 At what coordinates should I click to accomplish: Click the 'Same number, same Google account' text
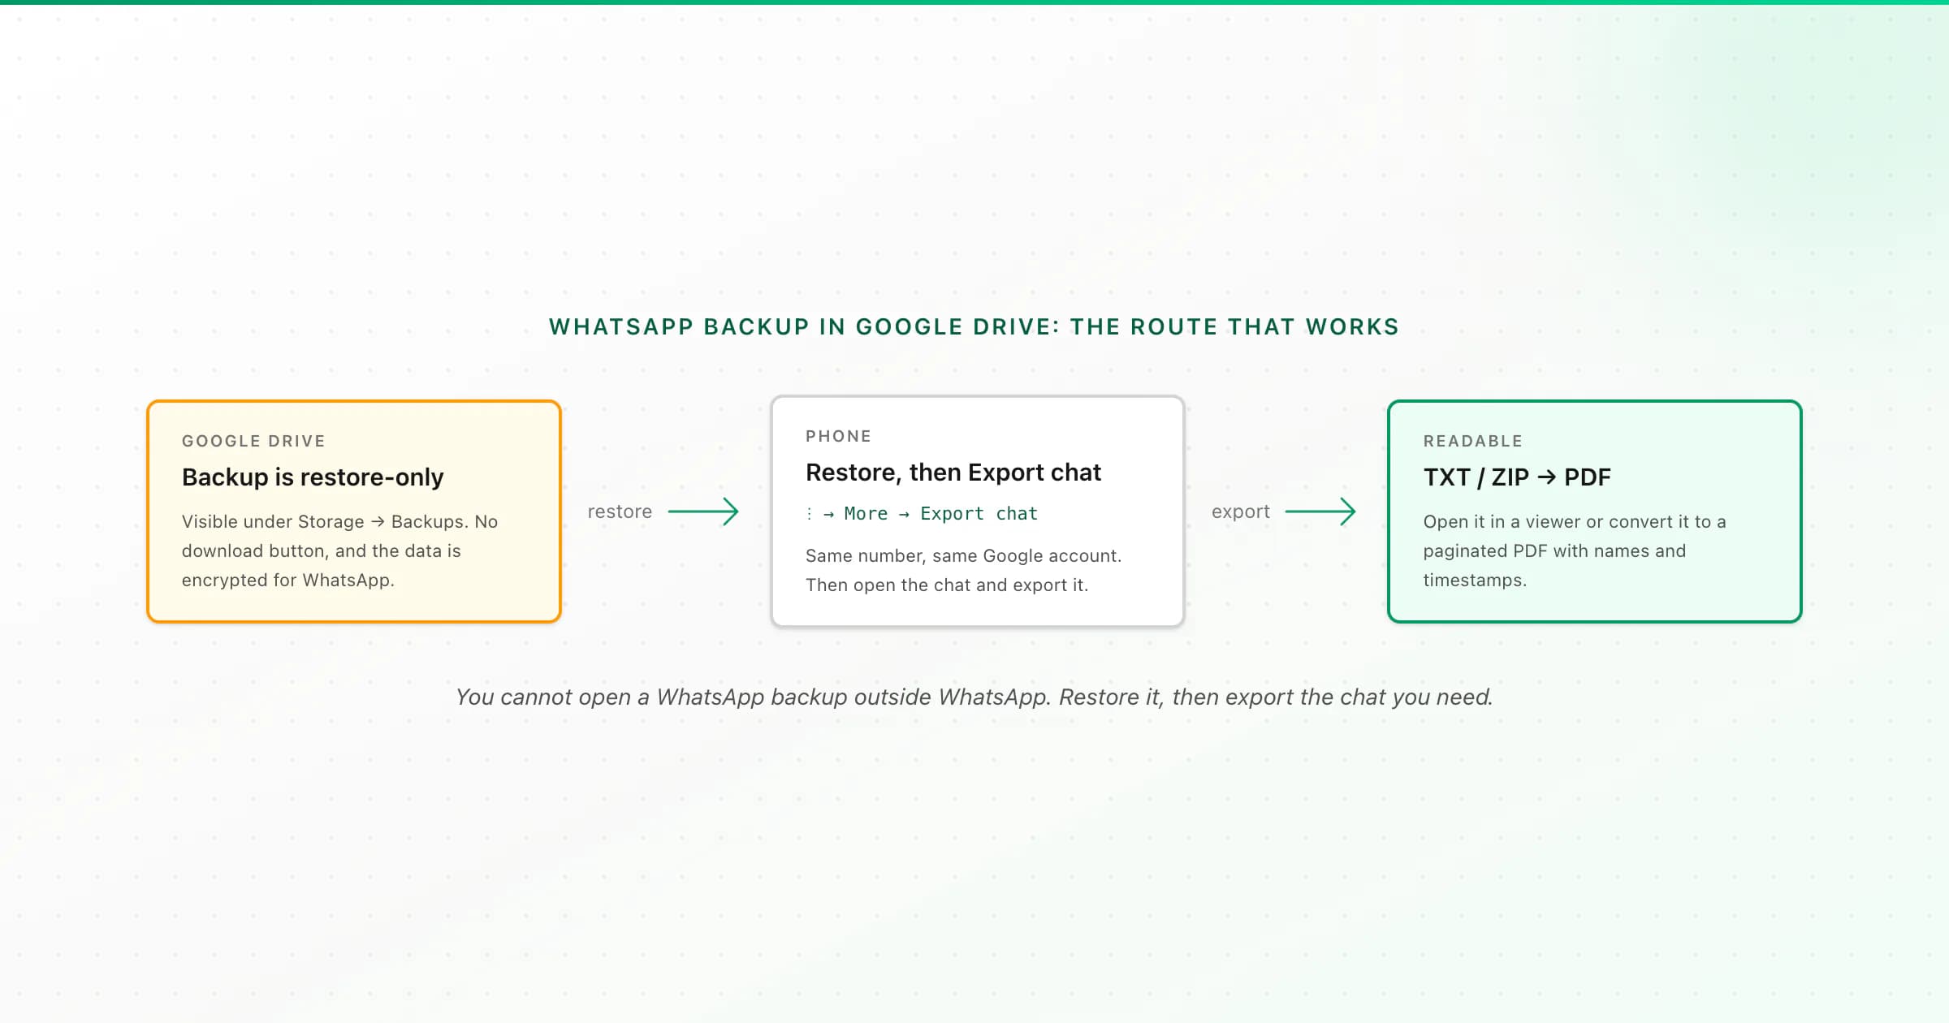click(x=963, y=555)
